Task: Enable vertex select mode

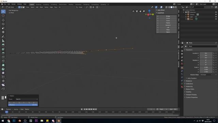Action: click(19, 7)
